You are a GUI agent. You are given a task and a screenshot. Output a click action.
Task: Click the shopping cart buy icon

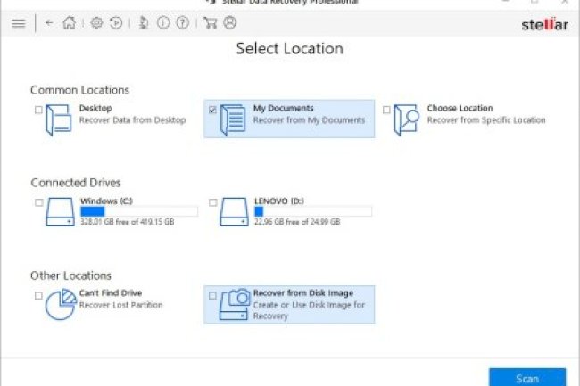[211, 23]
